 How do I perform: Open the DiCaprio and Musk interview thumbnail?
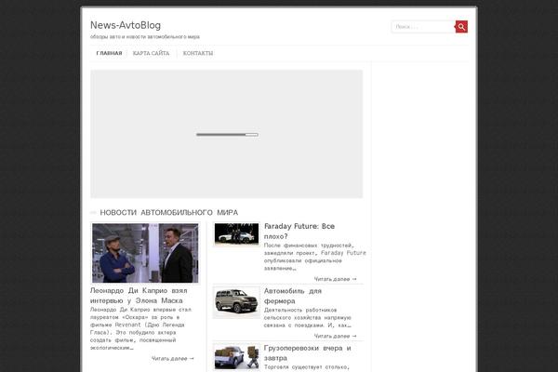145,253
